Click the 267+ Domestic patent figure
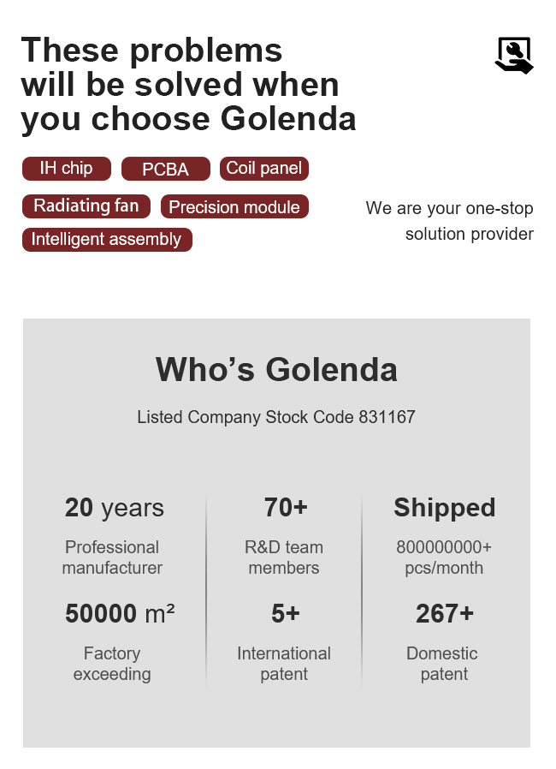556x769 pixels. tap(444, 614)
